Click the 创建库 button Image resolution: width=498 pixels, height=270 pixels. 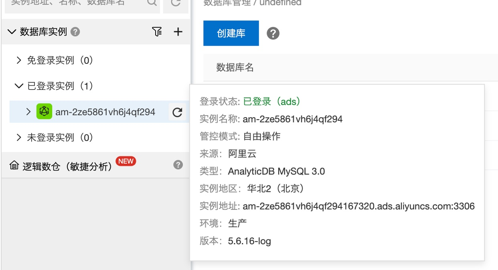(231, 33)
